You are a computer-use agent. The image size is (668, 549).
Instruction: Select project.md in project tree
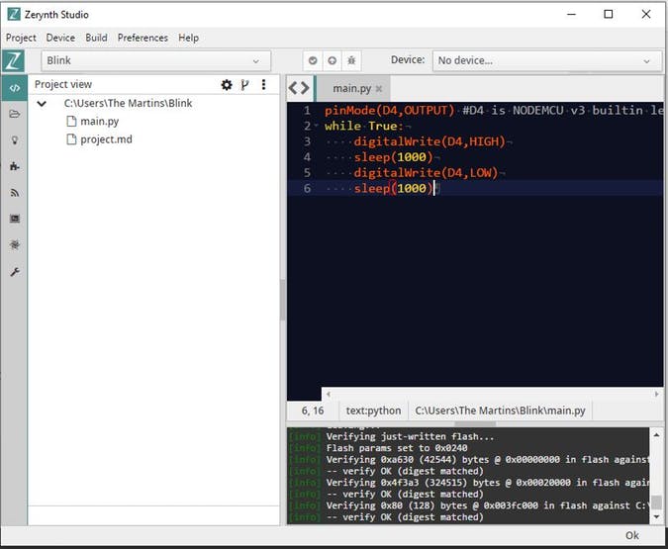107,139
